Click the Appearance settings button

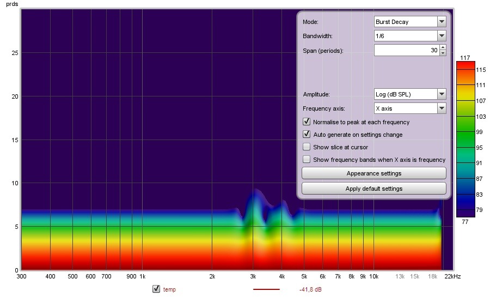pos(373,173)
